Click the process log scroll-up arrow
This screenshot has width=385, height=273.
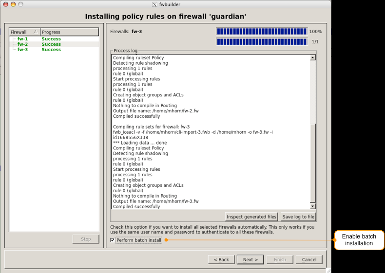click(312, 57)
